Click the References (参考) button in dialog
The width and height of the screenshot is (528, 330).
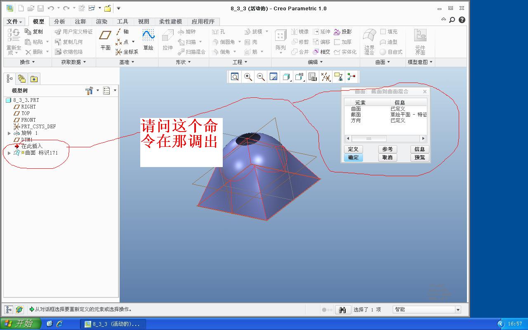click(x=387, y=149)
